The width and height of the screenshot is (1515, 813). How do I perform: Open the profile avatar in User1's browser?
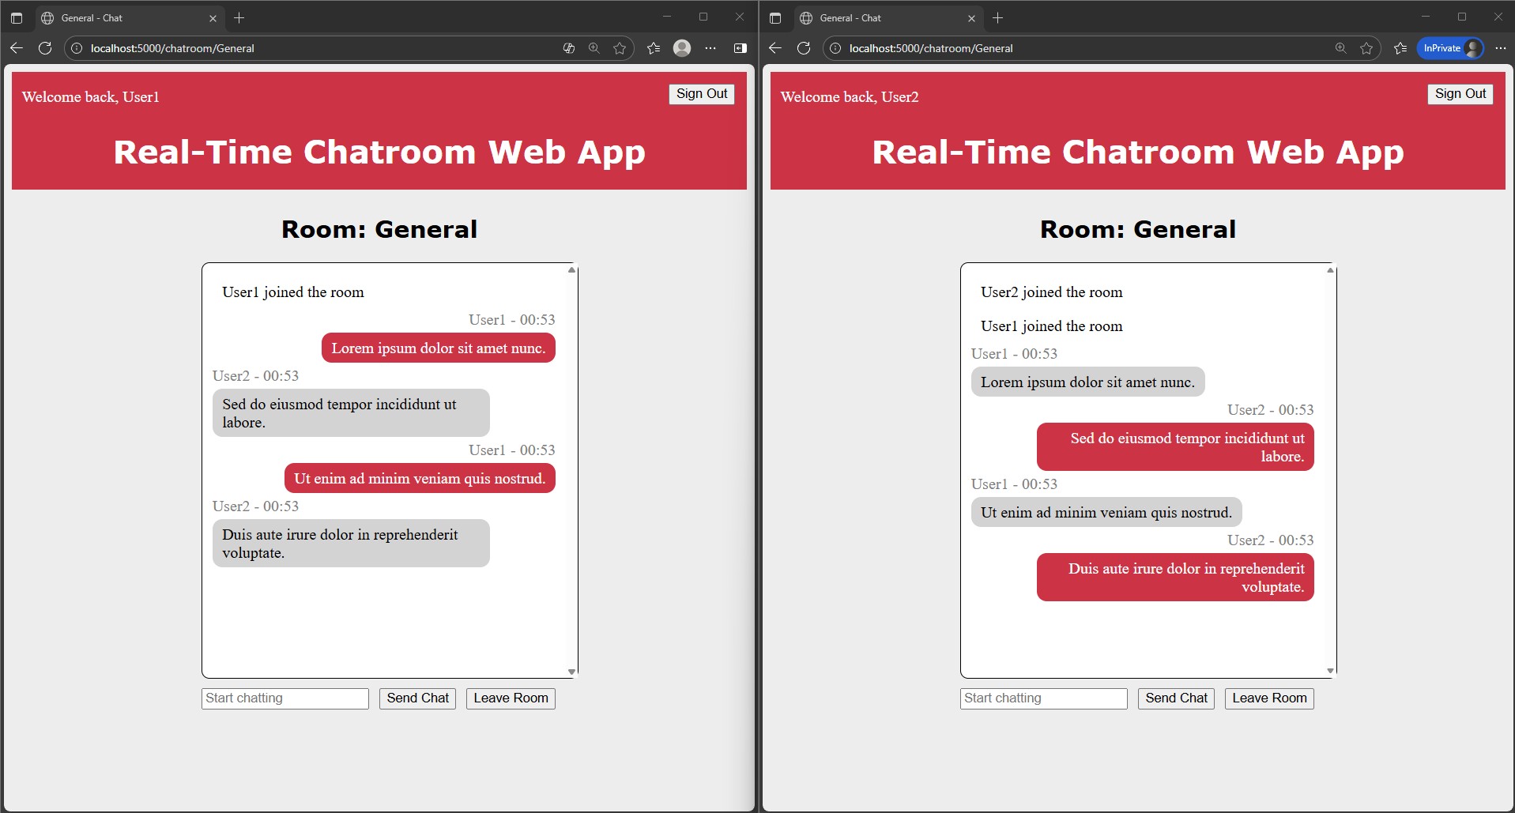pos(682,48)
